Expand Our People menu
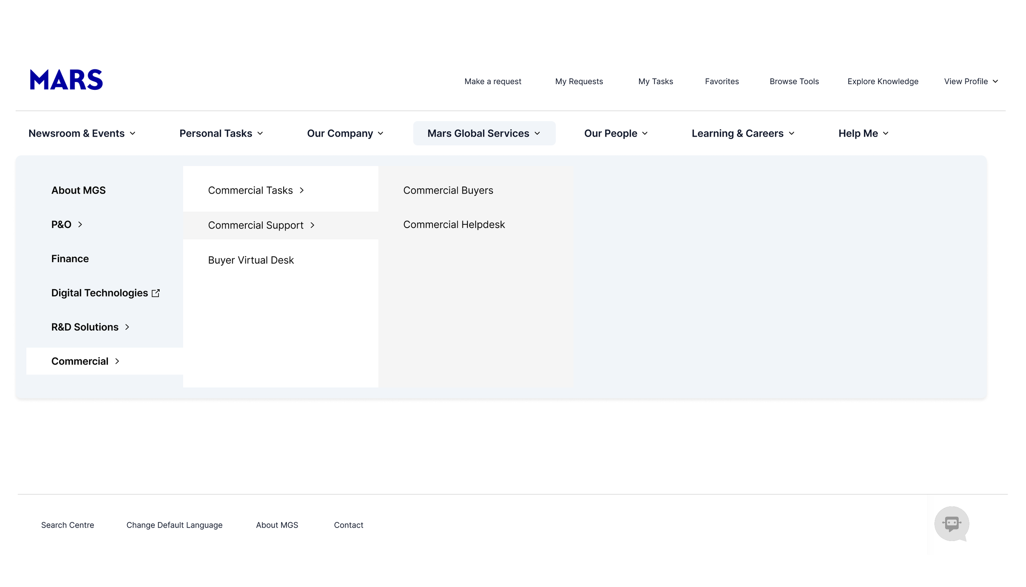Viewport: 1026px width, 587px height. click(616, 133)
